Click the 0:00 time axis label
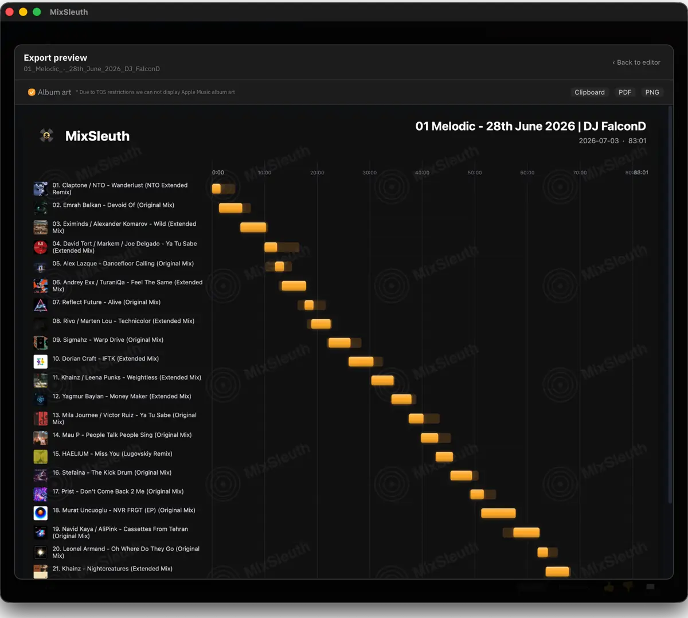Viewport: 688px width, 618px height. [218, 173]
